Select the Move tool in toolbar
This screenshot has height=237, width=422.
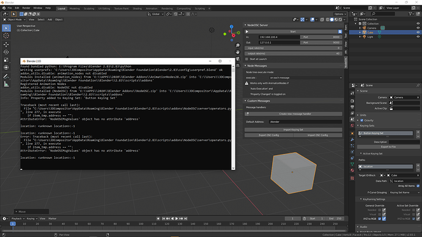6,45
